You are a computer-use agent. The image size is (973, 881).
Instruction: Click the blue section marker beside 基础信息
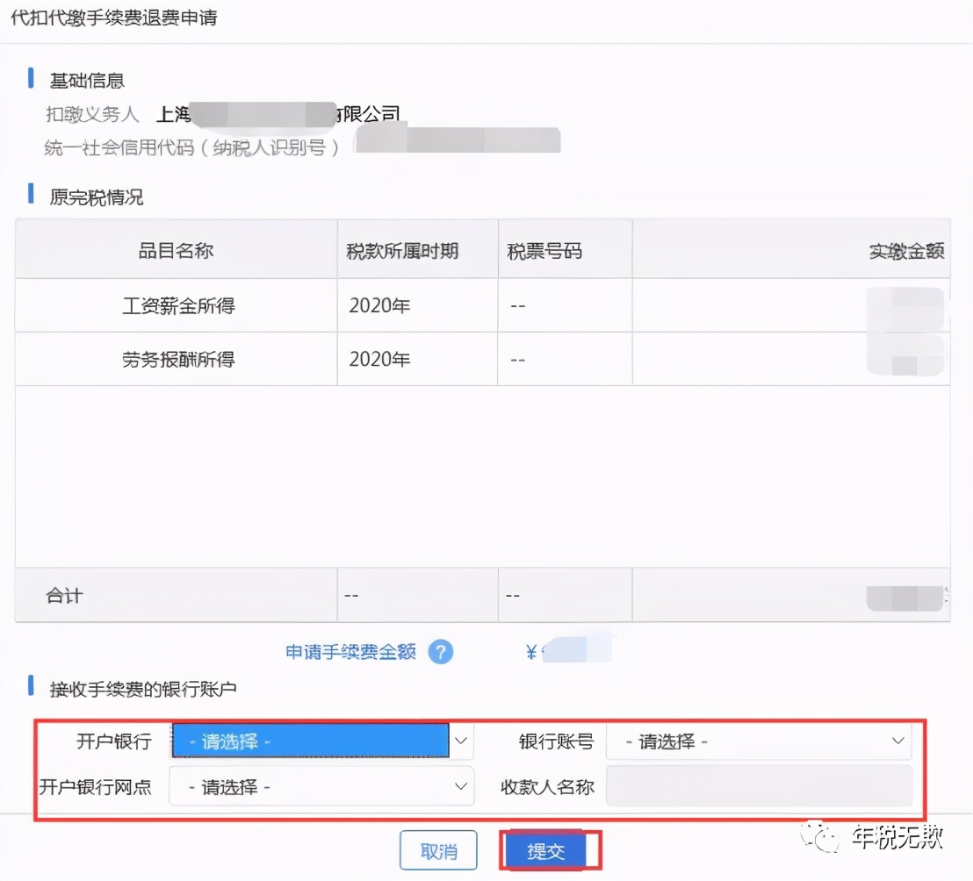pyautogui.click(x=32, y=79)
